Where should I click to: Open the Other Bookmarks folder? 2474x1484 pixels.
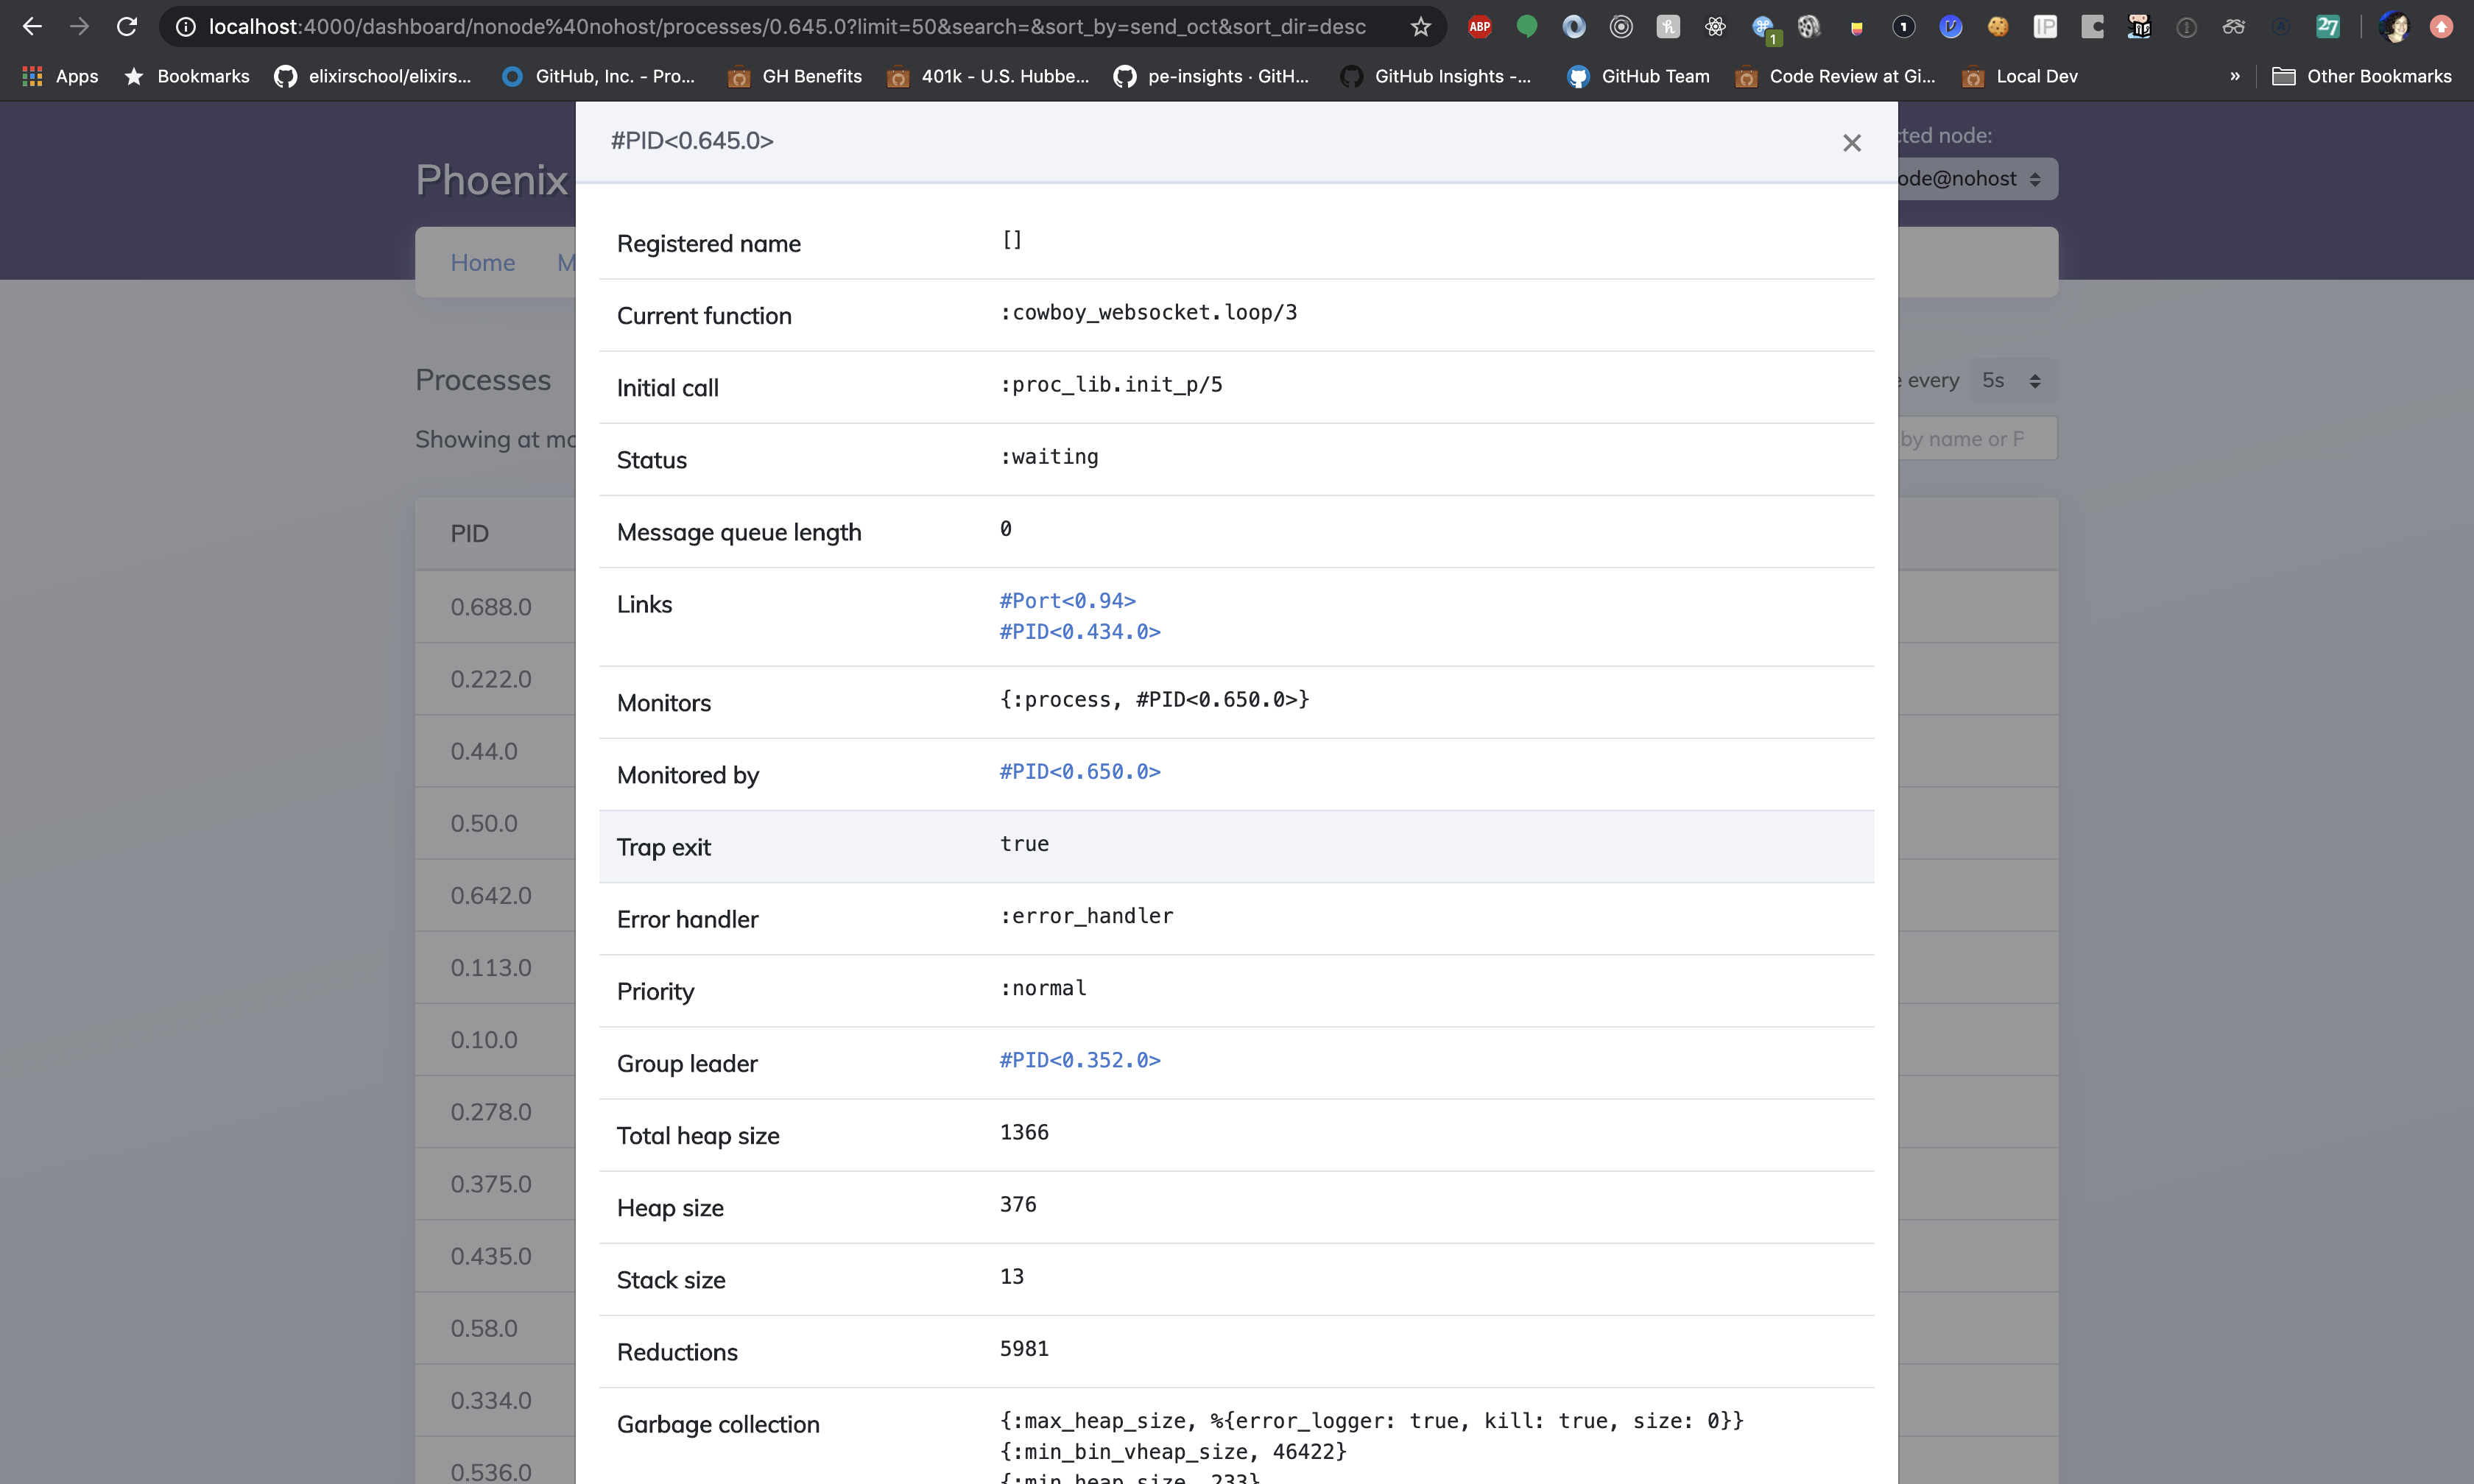[x=2361, y=76]
